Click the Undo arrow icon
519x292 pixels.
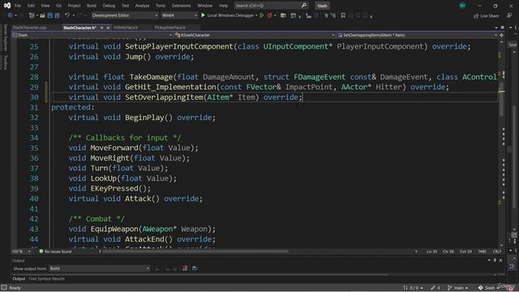click(x=67, y=15)
